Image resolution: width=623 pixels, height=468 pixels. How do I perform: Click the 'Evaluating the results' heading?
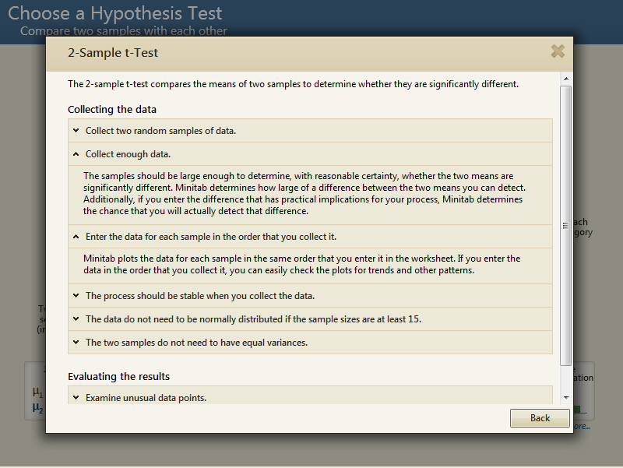(x=118, y=377)
